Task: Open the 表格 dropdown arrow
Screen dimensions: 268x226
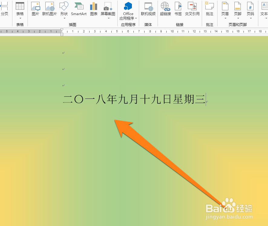Action: coord(20,18)
